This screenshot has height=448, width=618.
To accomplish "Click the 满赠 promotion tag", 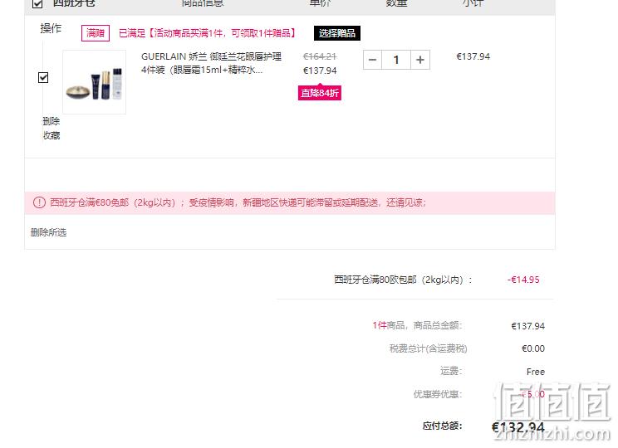I will (x=96, y=33).
